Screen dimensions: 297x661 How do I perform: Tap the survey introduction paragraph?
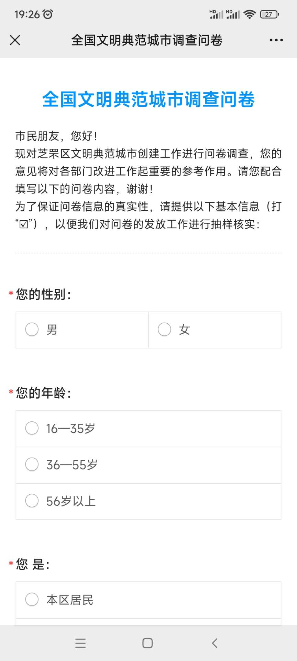(x=148, y=180)
